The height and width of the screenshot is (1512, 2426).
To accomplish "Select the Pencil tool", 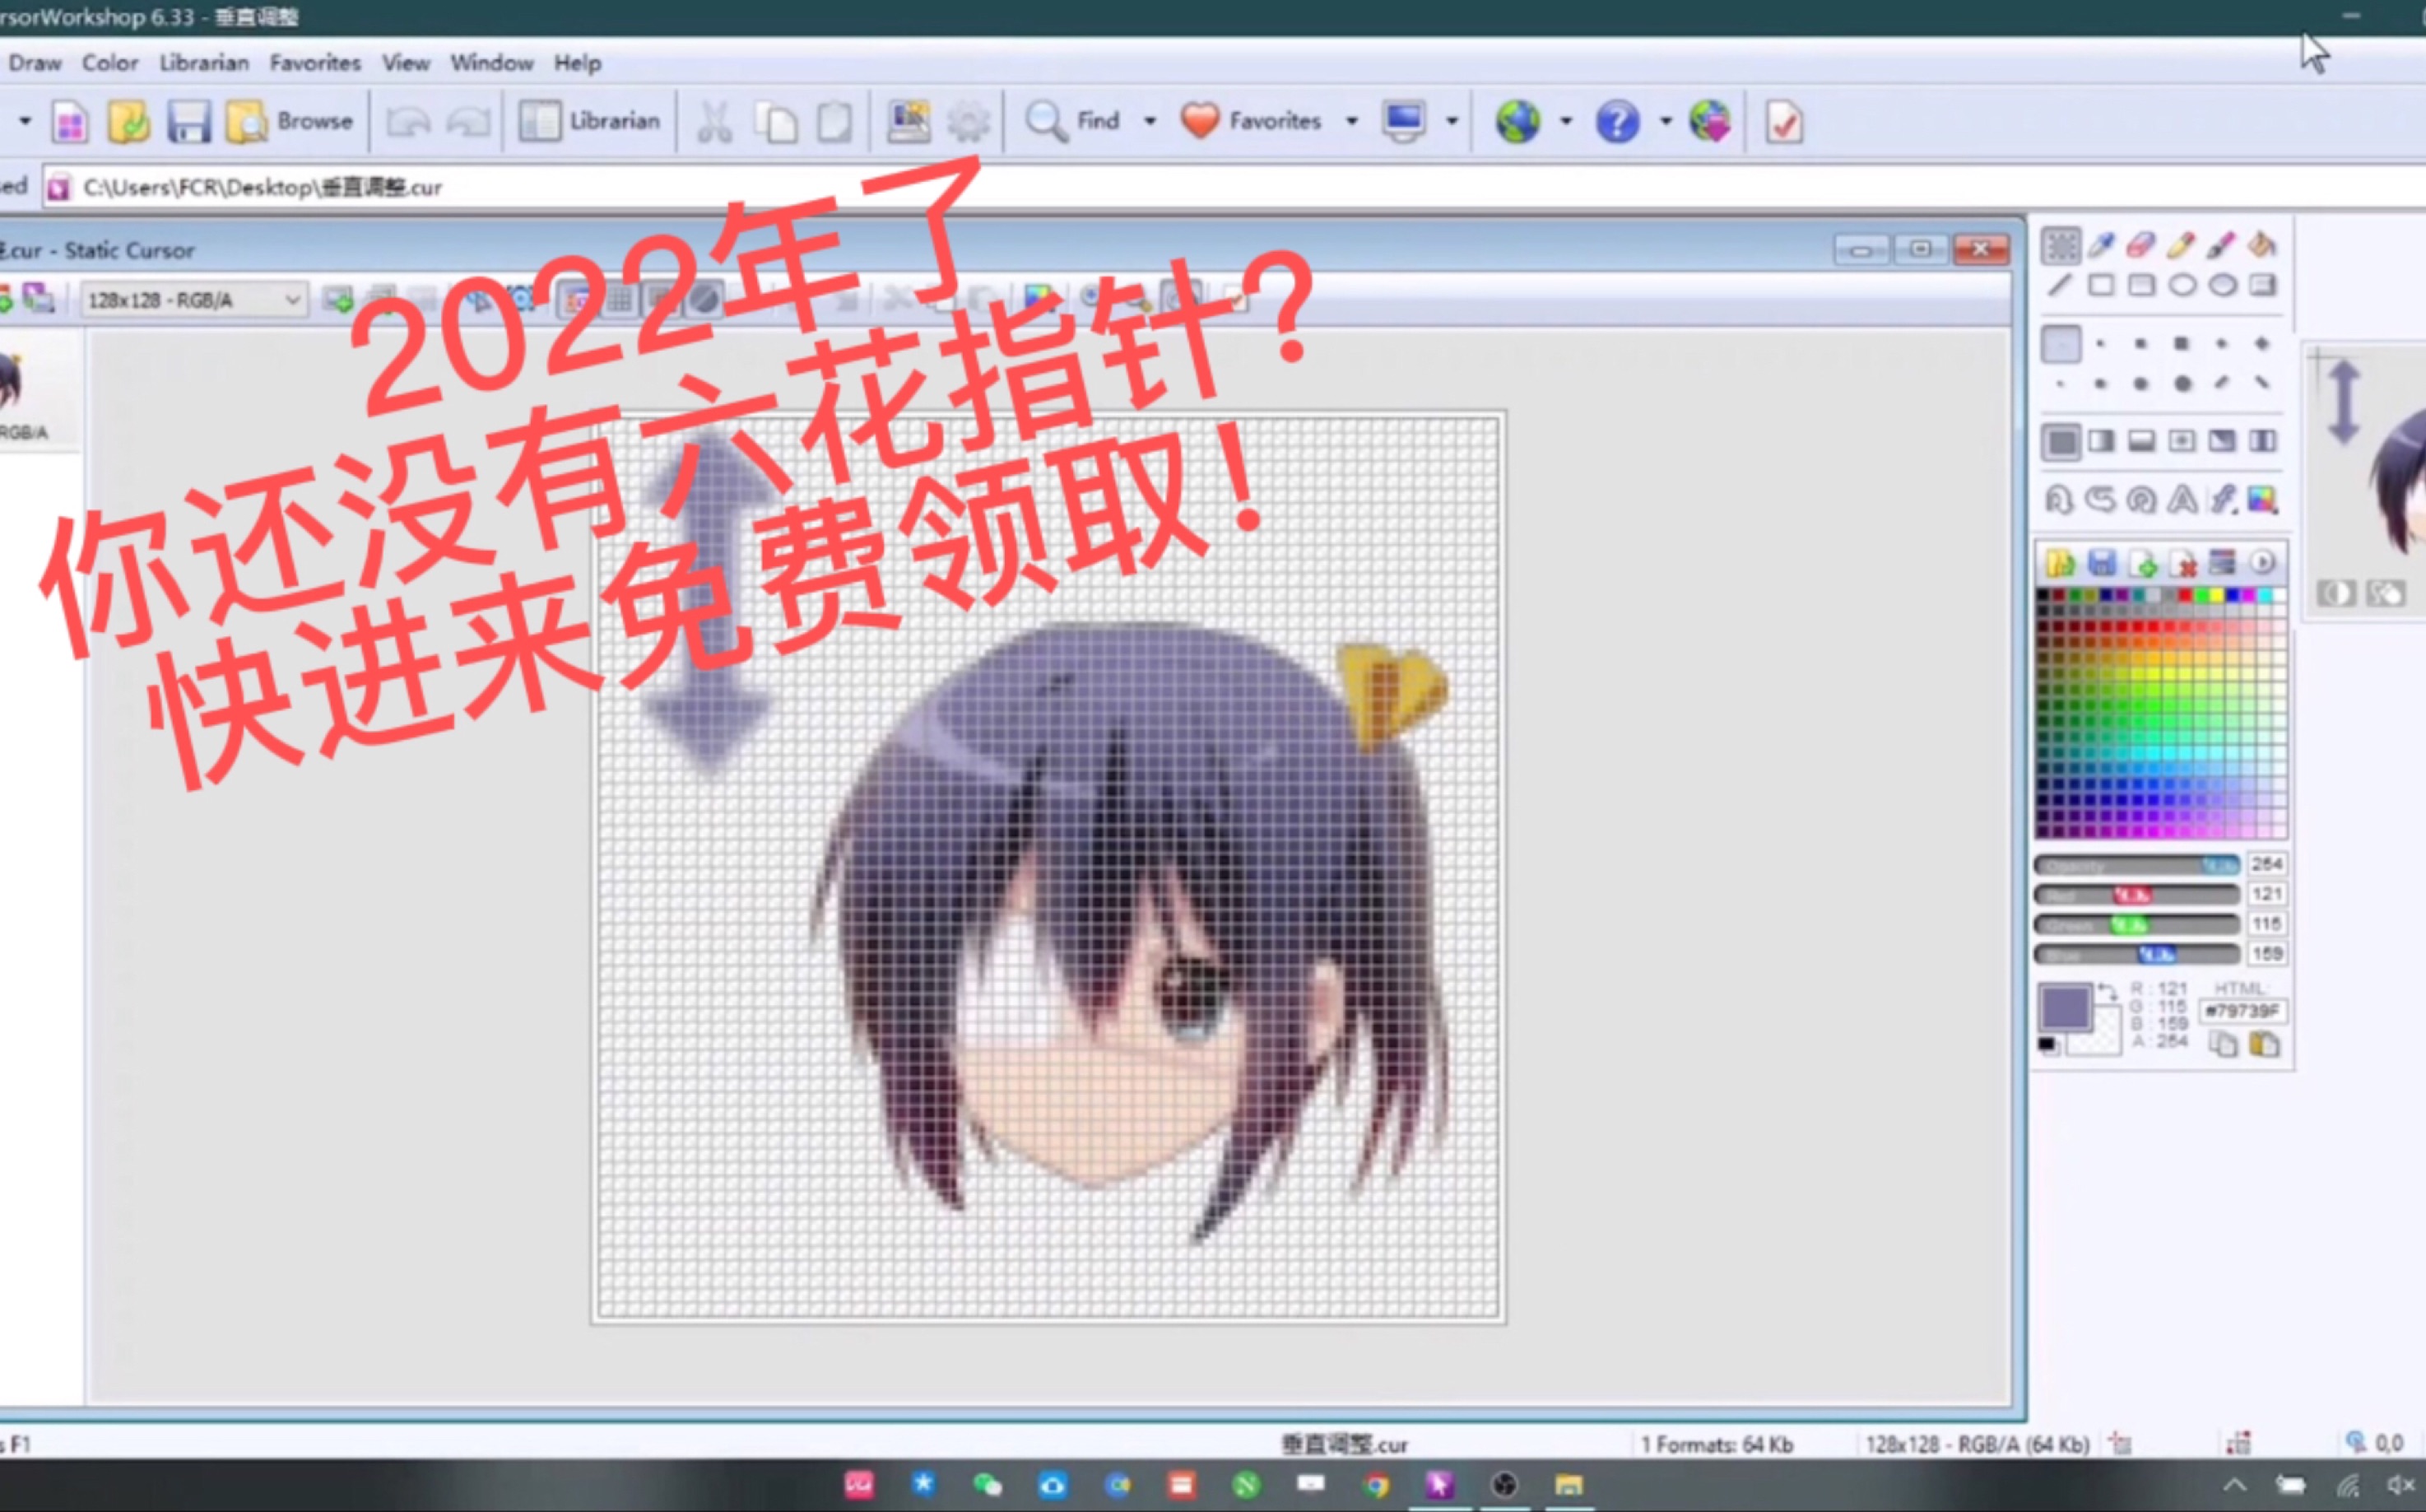I will click(2181, 245).
